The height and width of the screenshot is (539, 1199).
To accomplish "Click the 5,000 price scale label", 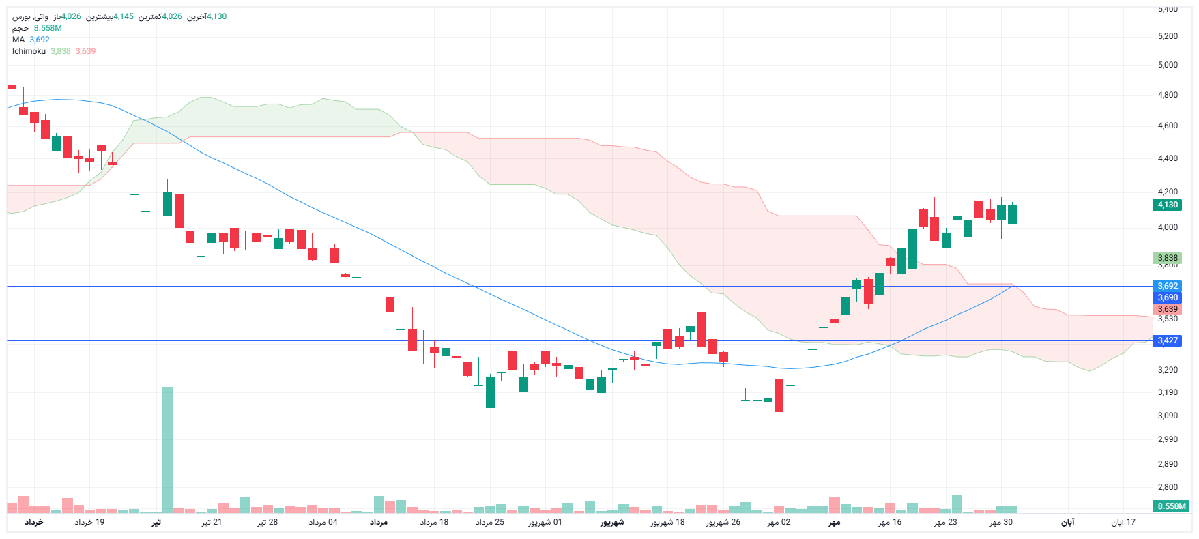I will pyautogui.click(x=1168, y=65).
